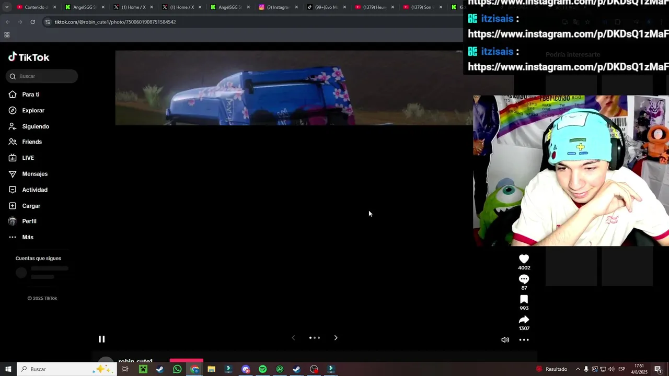The height and width of the screenshot is (376, 669).
Task: Go forward in browser history
Action: click(20, 22)
